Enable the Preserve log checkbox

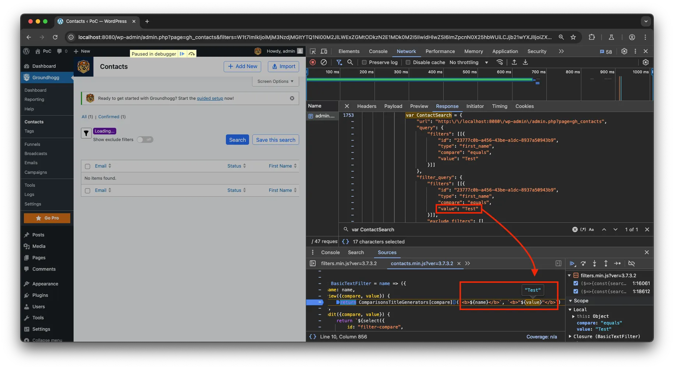(364, 62)
